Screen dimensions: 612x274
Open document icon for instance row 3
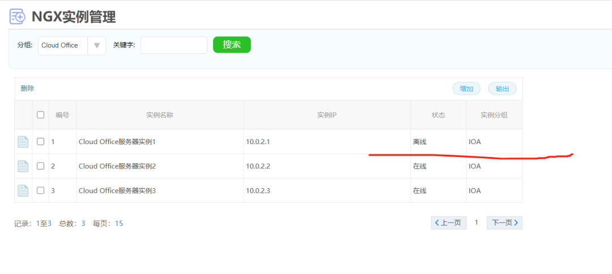pos(23,191)
